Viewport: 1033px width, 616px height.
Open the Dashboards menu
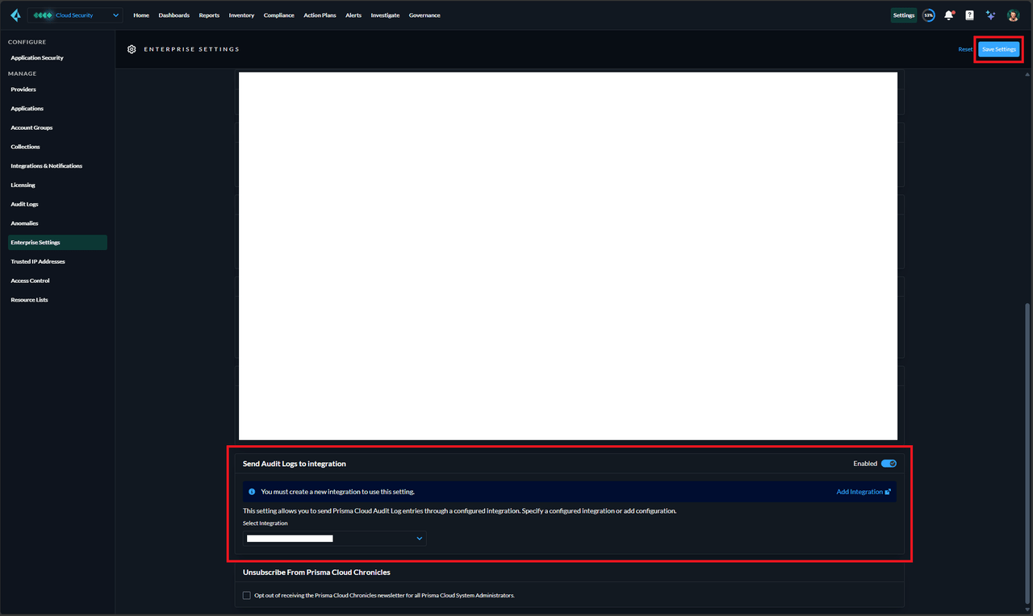click(174, 15)
